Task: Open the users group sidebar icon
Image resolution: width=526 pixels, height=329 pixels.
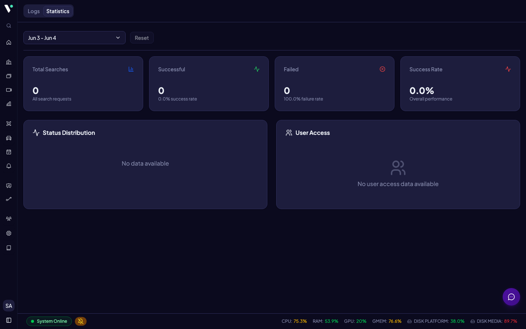Action: [x=9, y=219]
